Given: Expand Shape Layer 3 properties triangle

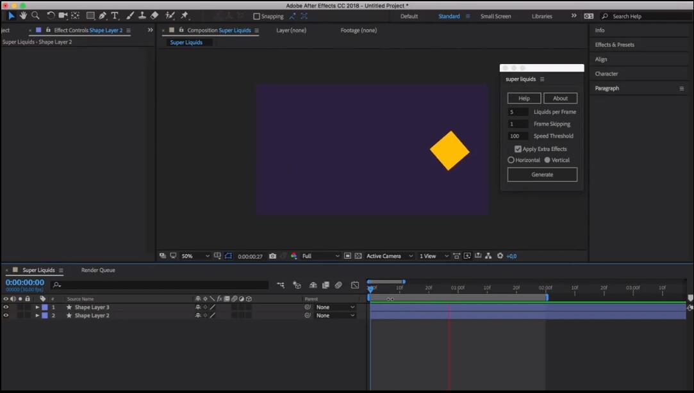Looking at the screenshot, I should click(x=37, y=307).
